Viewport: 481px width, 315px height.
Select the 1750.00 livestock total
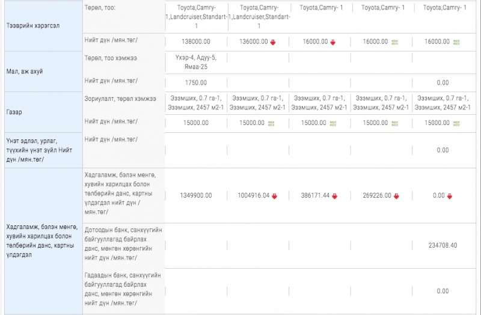pos(196,82)
